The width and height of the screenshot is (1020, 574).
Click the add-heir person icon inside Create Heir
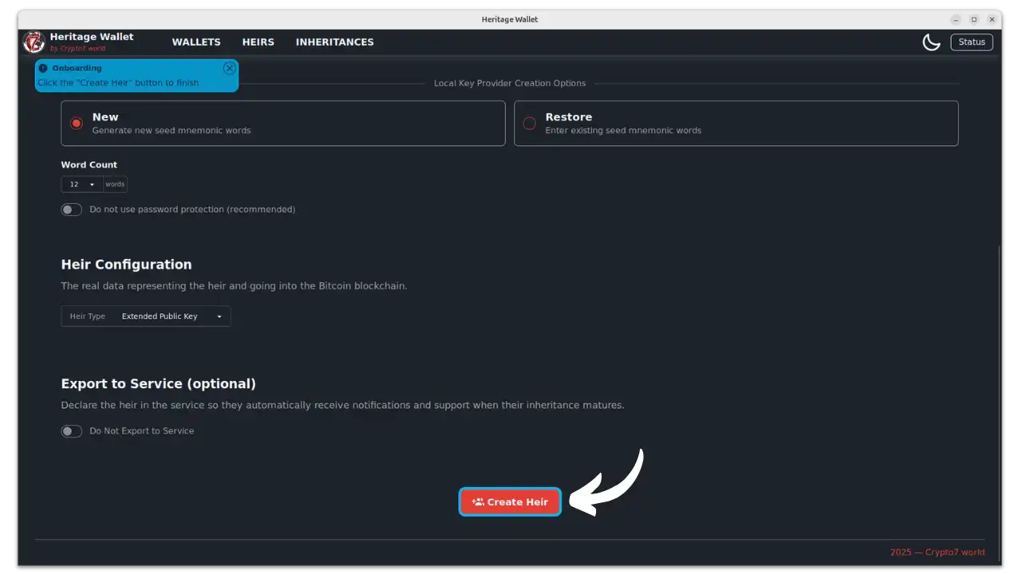[x=478, y=501]
